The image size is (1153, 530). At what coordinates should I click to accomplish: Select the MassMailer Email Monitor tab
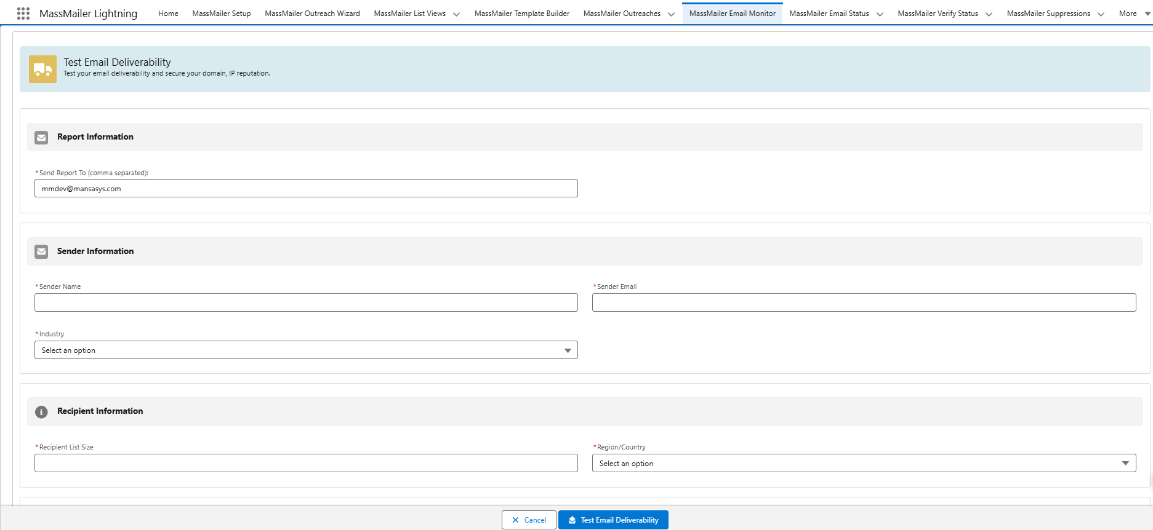[x=733, y=14]
